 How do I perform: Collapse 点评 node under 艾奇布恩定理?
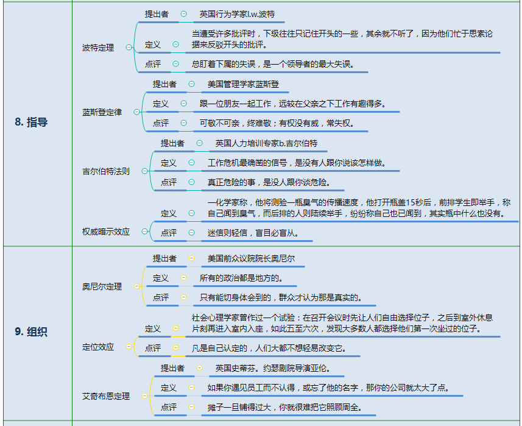[191, 406]
